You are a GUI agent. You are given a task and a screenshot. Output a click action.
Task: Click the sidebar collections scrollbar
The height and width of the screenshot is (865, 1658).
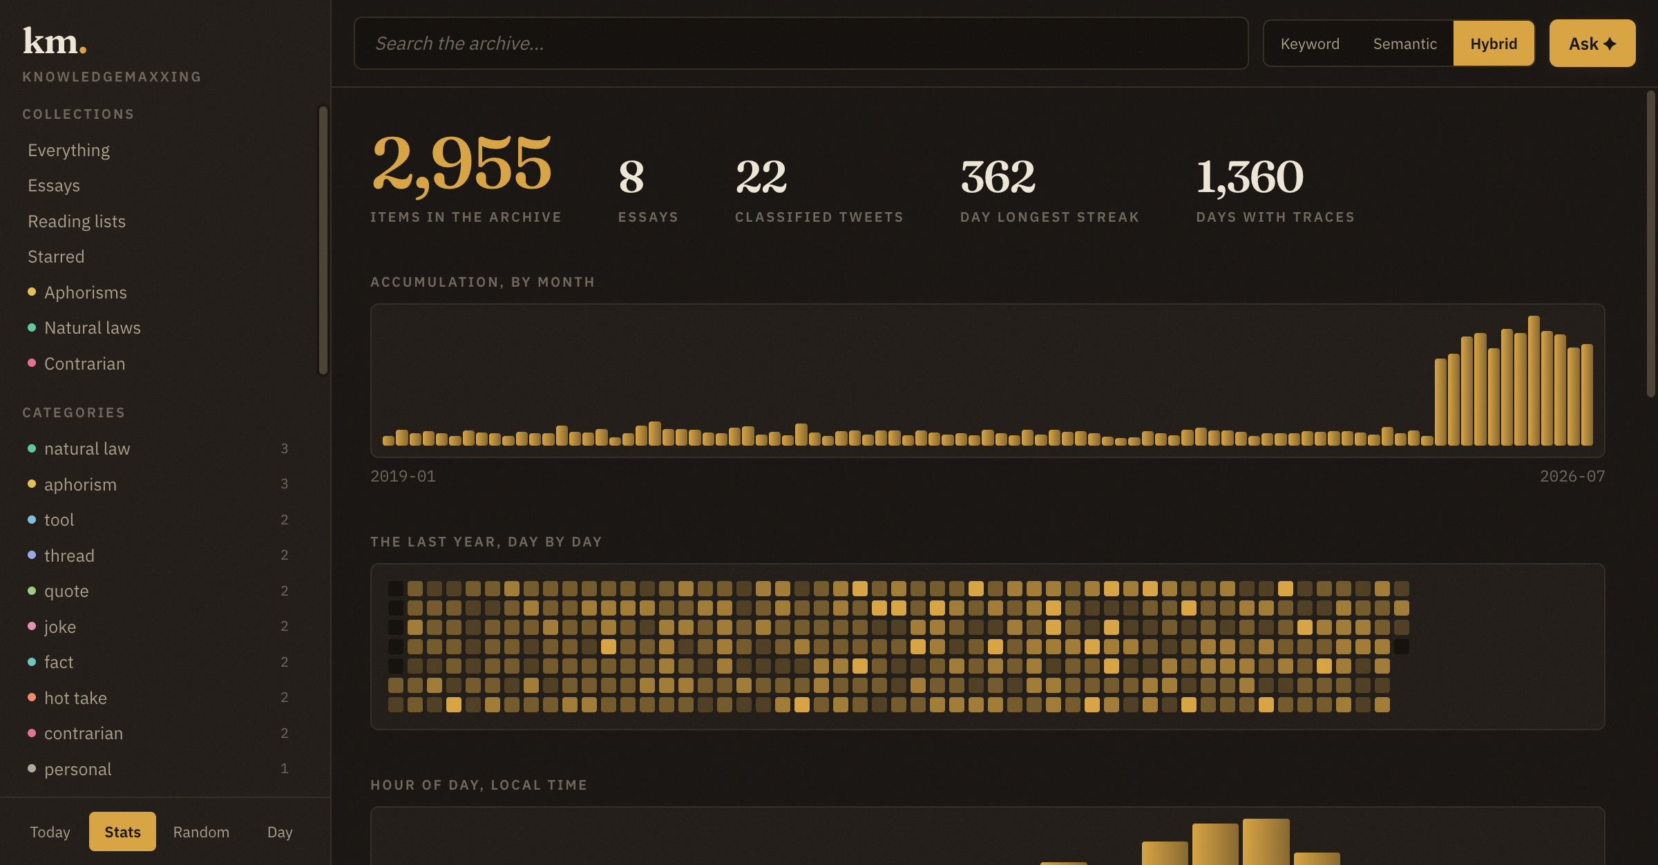pyautogui.click(x=323, y=240)
